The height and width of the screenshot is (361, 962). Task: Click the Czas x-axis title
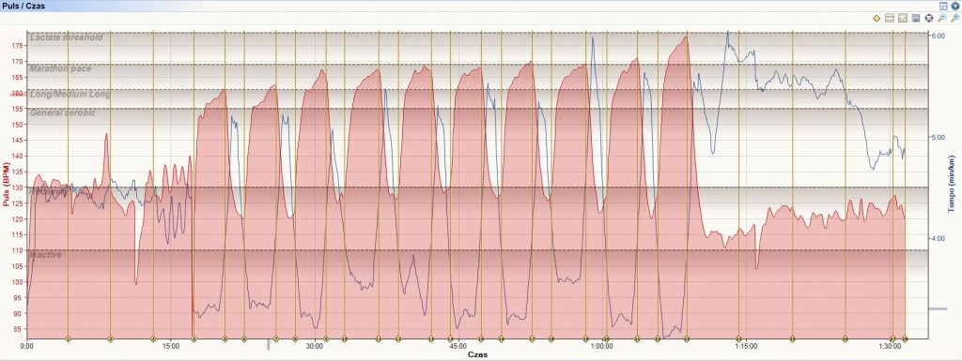(x=478, y=354)
